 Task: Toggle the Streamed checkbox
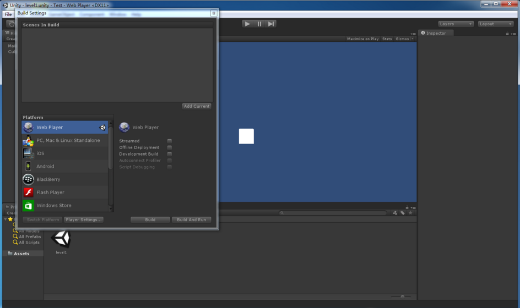pyautogui.click(x=170, y=141)
